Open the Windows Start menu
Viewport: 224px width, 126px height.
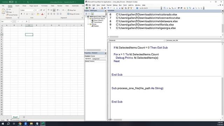[x=3, y=124]
